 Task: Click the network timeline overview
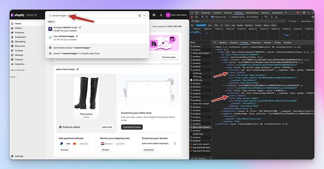252,34
